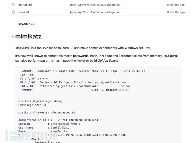Click the "Privilege '20' OK" line

coord(32,105)
